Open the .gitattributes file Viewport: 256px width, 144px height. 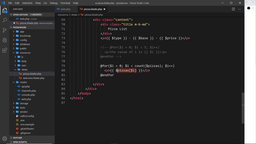(32, 129)
